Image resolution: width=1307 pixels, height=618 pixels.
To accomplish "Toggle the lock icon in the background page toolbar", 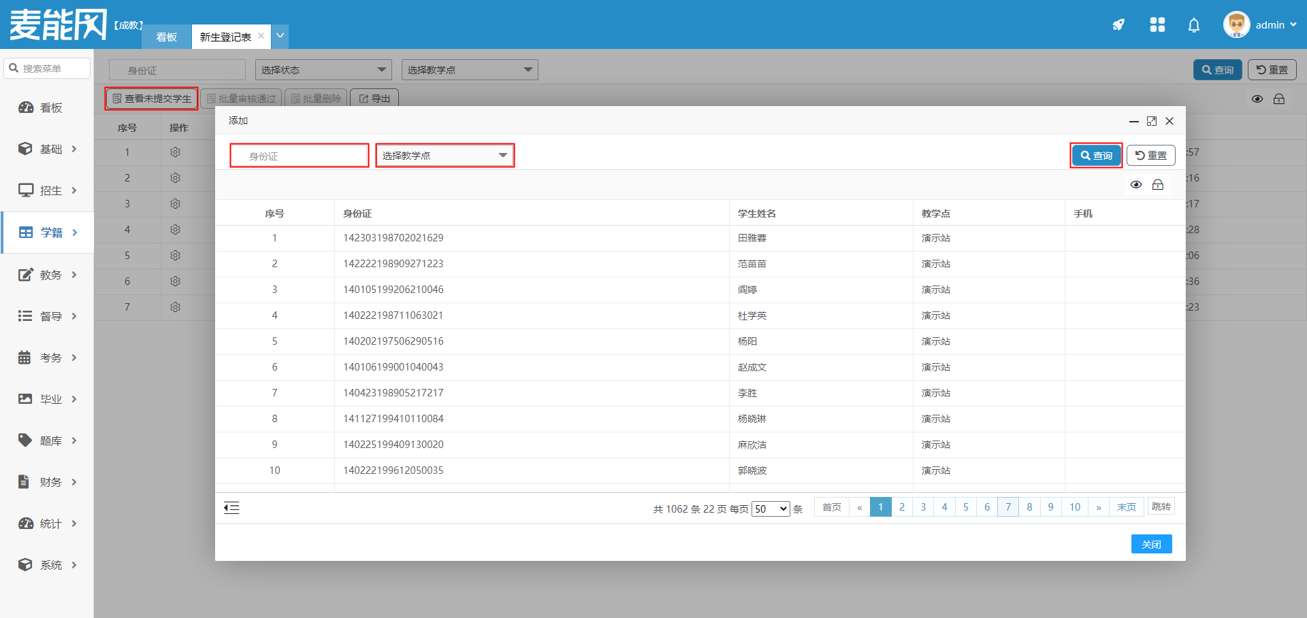I will pyautogui.click(x=1279, y=99).
